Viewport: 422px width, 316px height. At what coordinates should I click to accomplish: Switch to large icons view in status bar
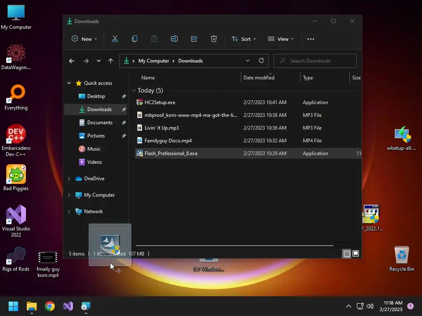(356, 253)
